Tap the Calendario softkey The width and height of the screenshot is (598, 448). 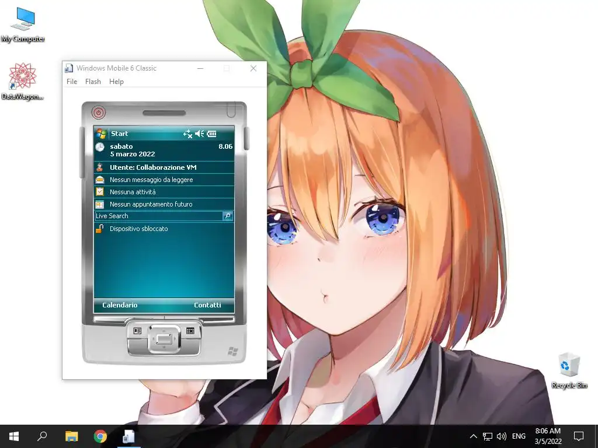pyautogui.click(x=120, y=304)
